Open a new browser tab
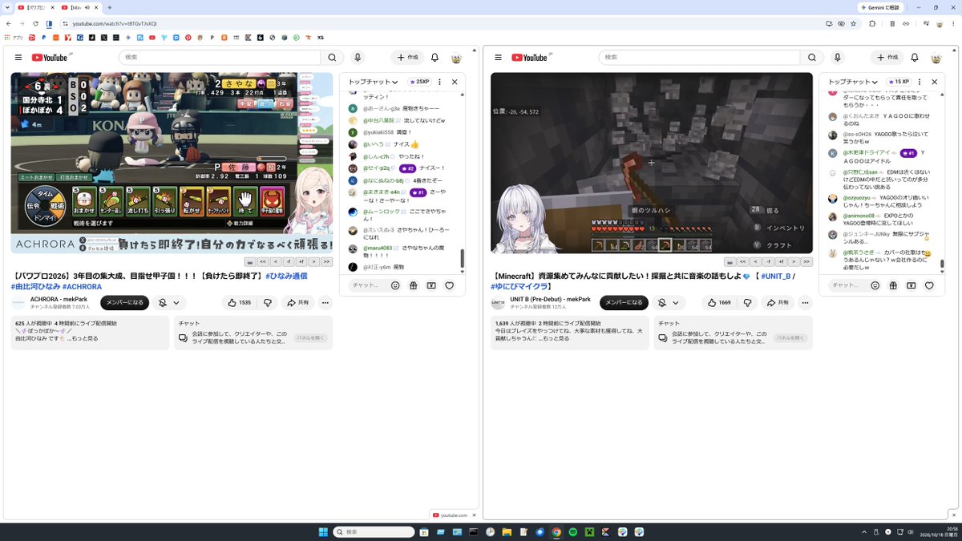This screenshot has height=541, width=962. pos(110,7)
